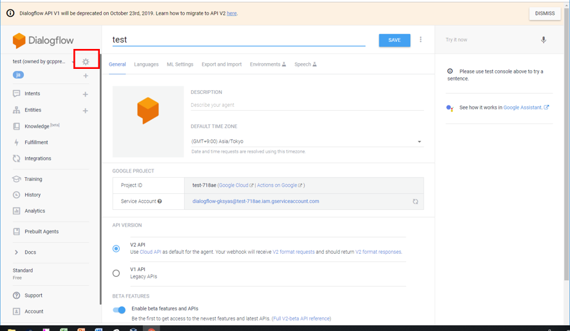This screenshot has height=331, width=570.
Task: Open Prebuilt Agents in the sidebar
Action: 41,231
